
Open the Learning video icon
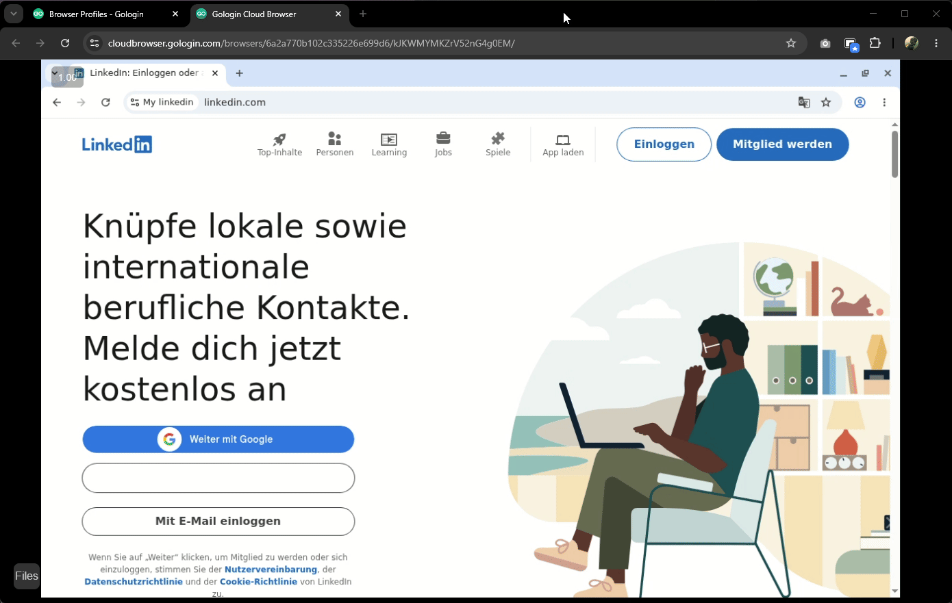(389, 139)
